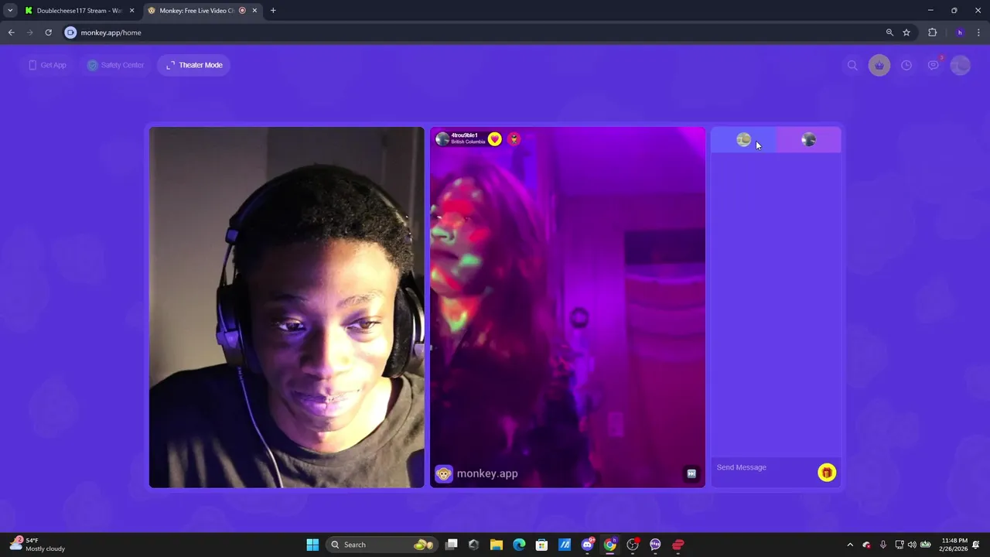Open the Windows Start menu
The height and width of the screenshot is (557, 990).
[312, 545]
